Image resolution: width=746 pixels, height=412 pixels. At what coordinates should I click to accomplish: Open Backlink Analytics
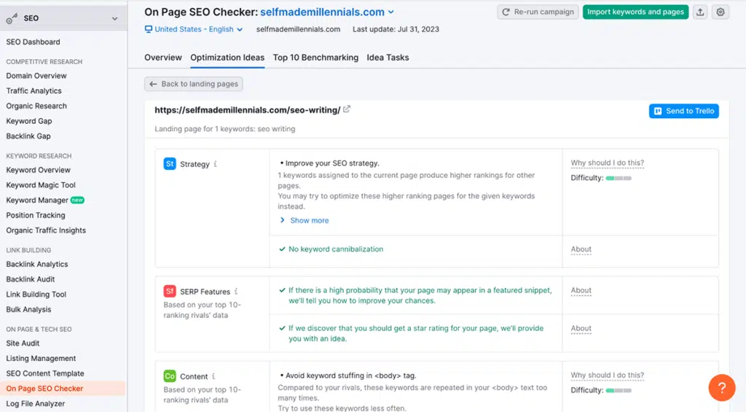[x=36, y=265]
